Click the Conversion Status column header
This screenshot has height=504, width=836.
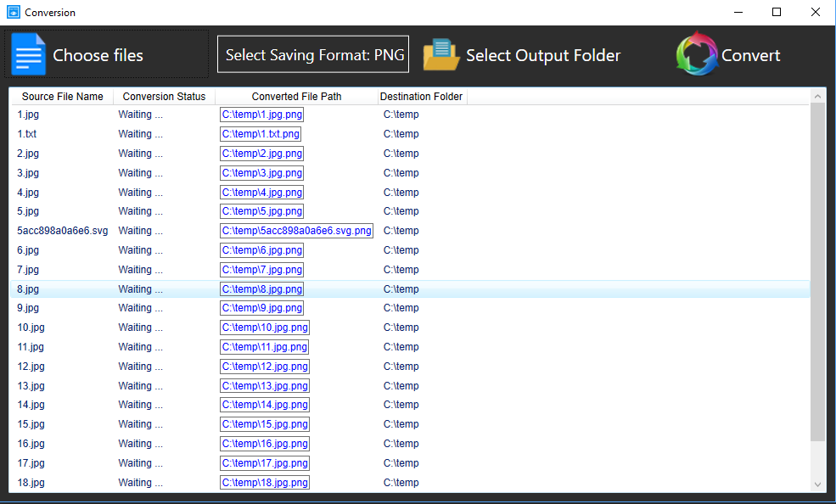(164, 97)
